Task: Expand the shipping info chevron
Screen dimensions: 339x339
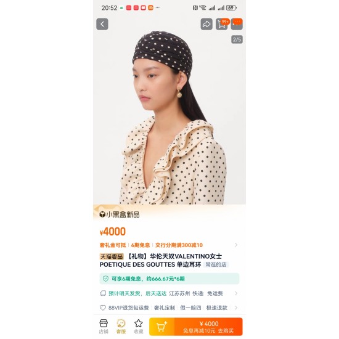Action: coord(236,293)
